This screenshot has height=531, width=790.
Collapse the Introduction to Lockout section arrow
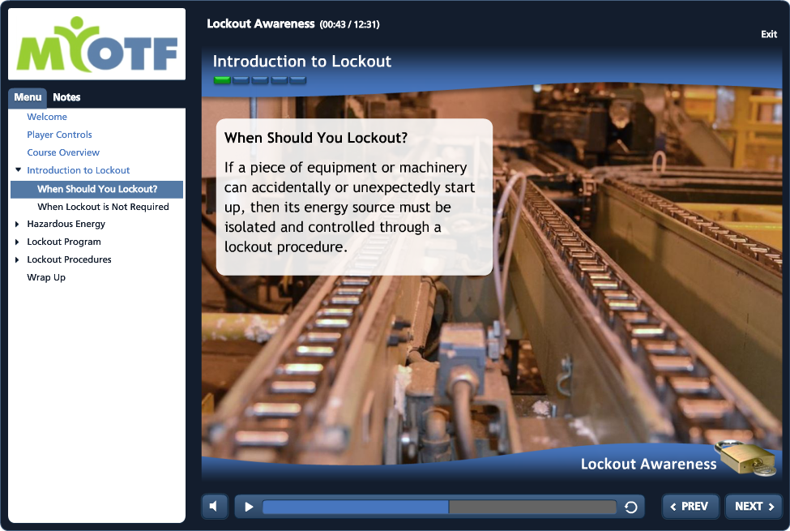point(18,170)
